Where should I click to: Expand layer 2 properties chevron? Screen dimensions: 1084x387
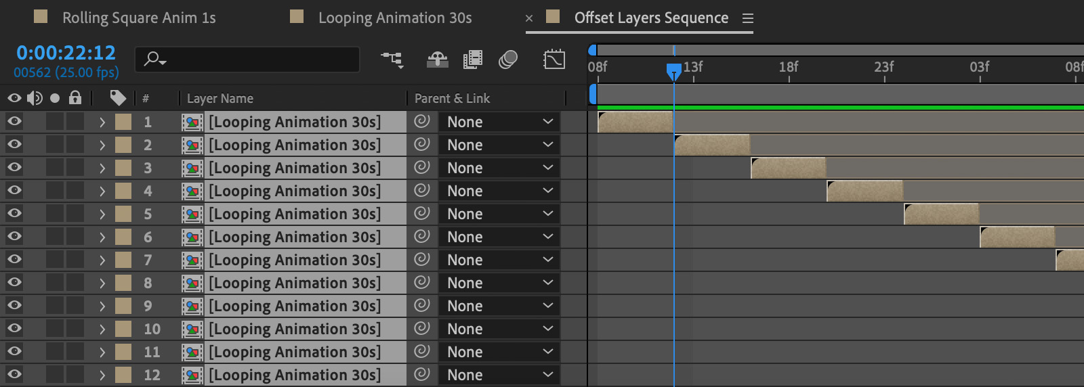click(x=102, y=145)
